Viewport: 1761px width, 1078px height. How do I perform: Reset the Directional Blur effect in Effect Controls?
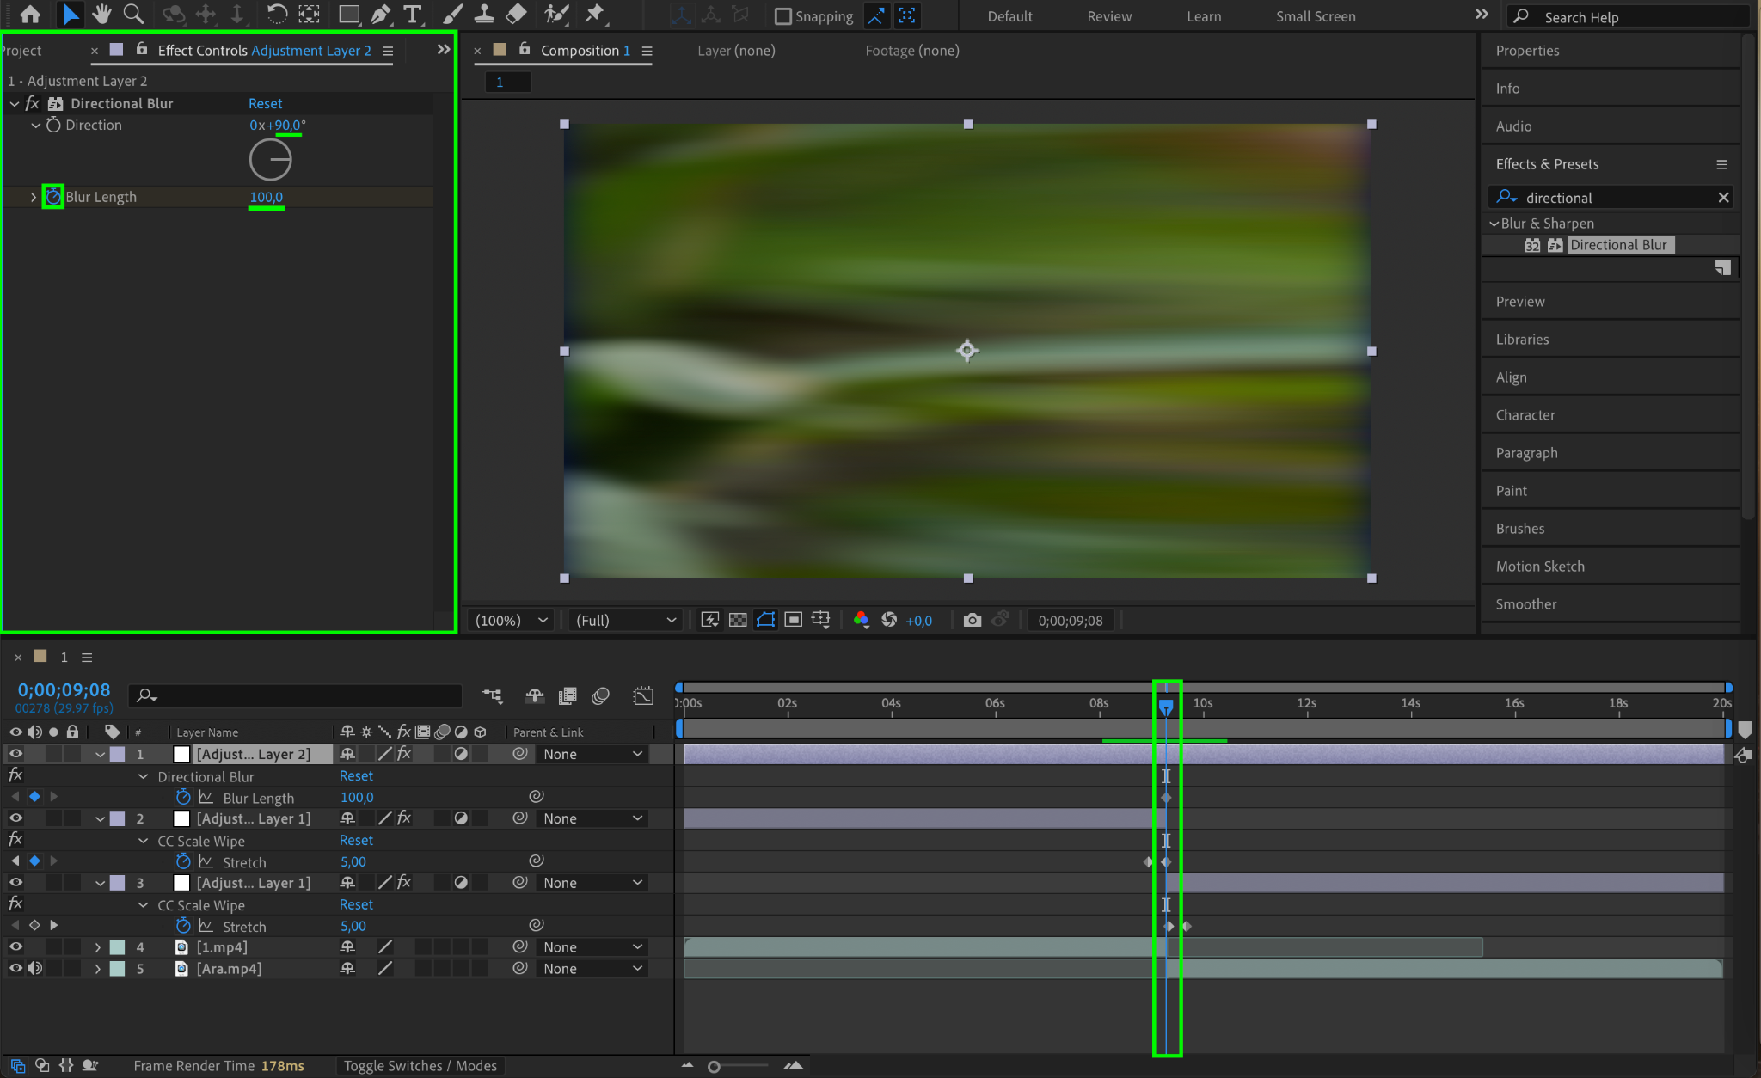pyautogui.click(x=265, y=103)
